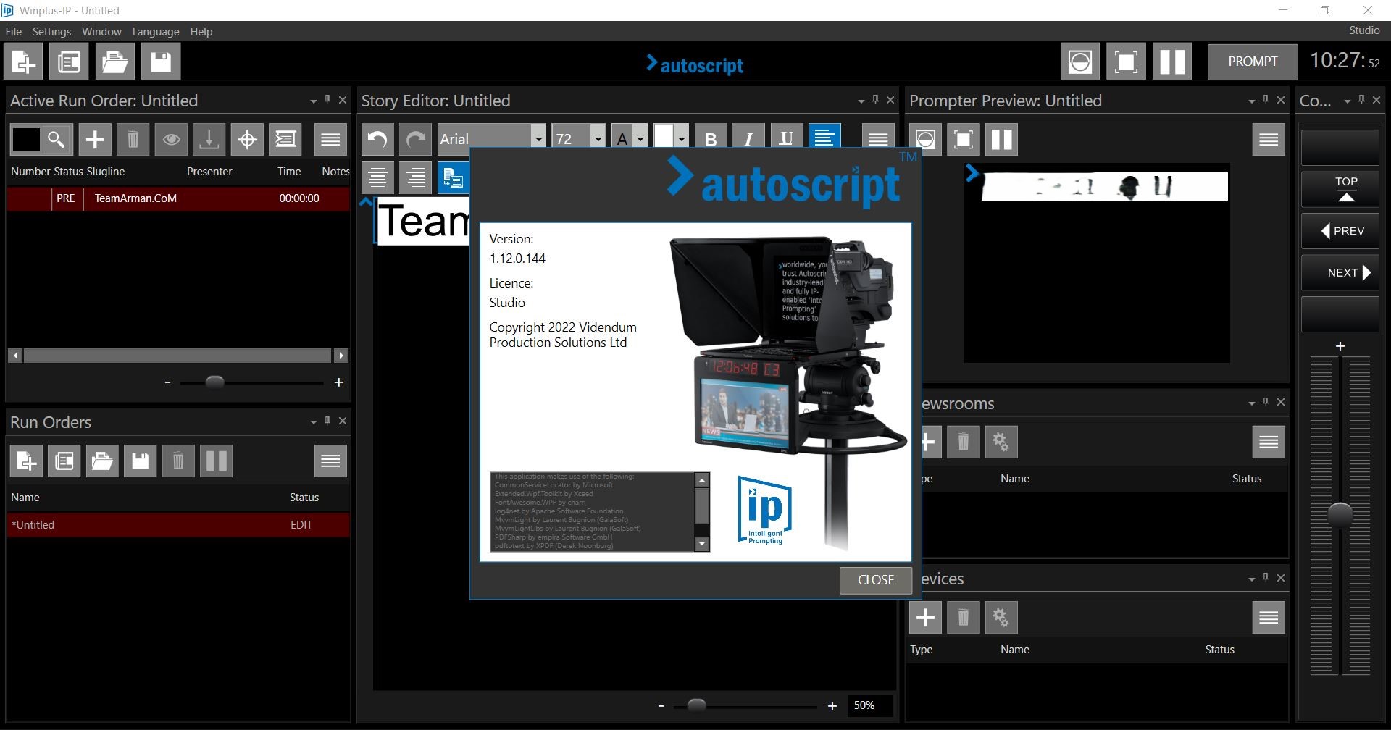Click the frame icon in Prompter Preview
The width and height of the screenshot is (1391, 730).
(x=964, y=140)
